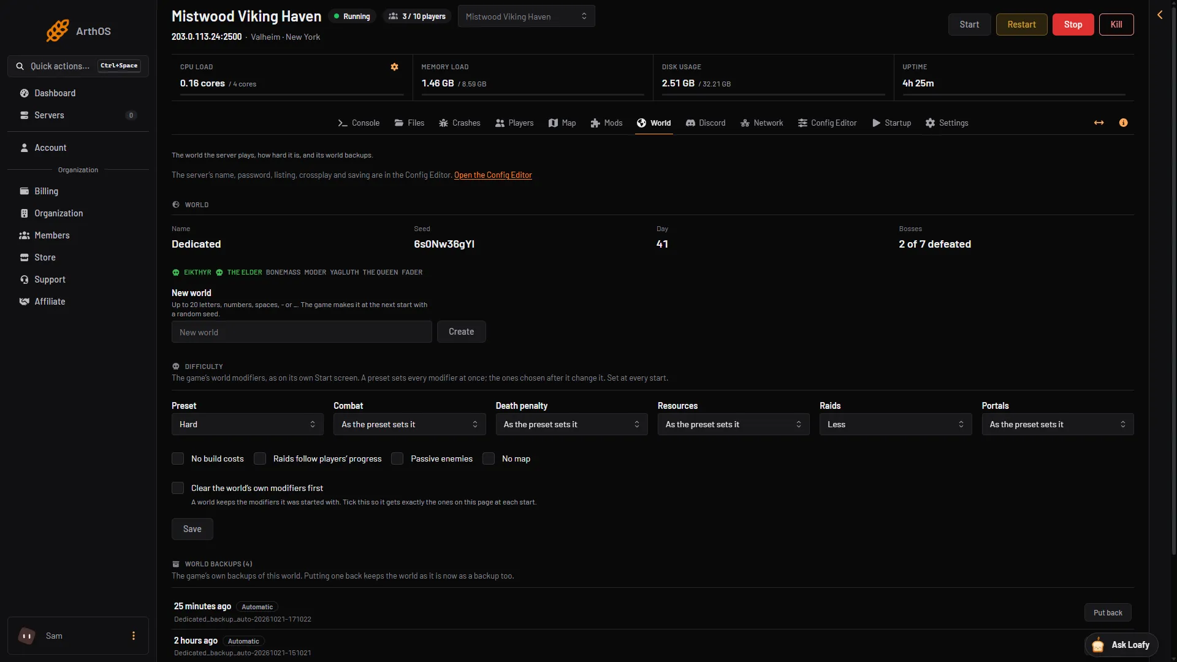Screen dimensions: 1177x662
Task: Click the Organization building icon in sidebar
Action: [25, 213]
